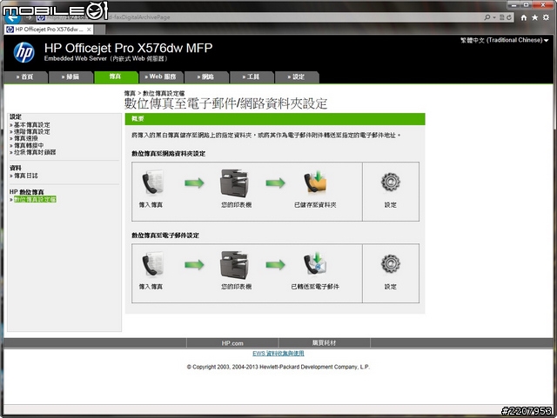The image size is (557, 418).
Task: Click the 您的印表機 label in the folder diagram
Action: click(236, 205)
